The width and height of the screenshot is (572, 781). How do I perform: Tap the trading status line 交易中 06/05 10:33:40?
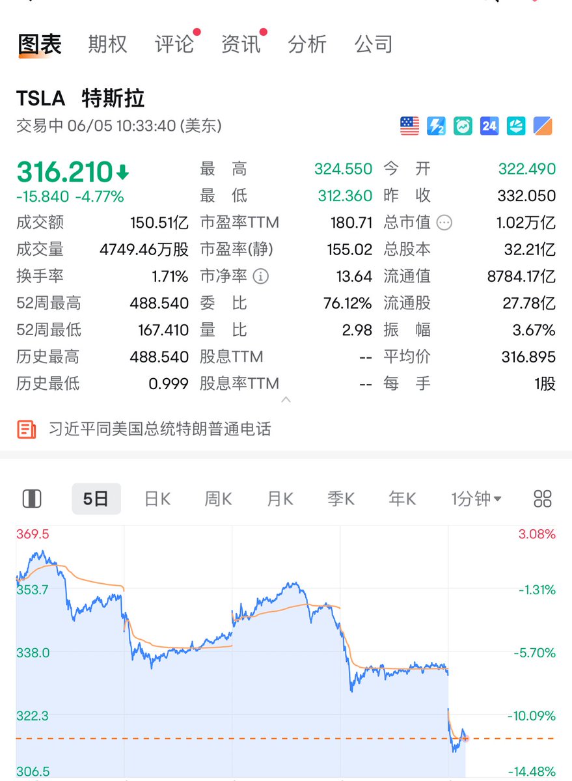point(119,126)
